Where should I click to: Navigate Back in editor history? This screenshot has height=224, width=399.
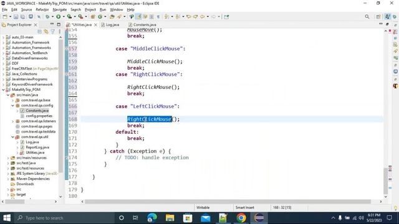point(202,17)
